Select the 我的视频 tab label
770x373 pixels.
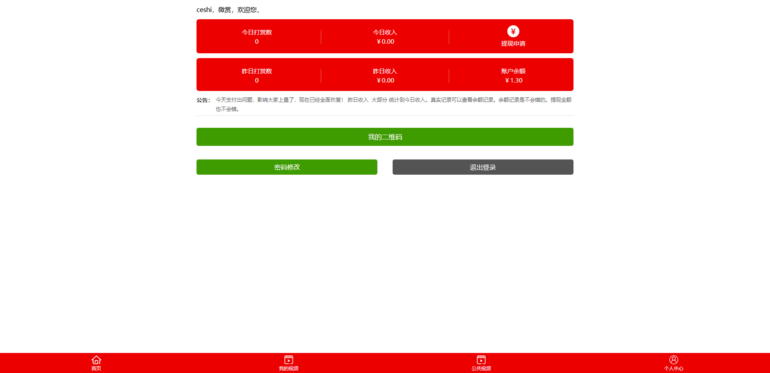(x=289, y=369)
